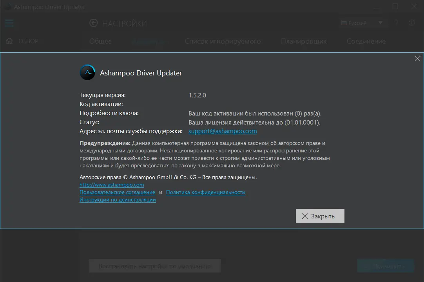Go to ОБЗОР via the home icon
This screenshot has height=282, width=424.
(9, 41)
